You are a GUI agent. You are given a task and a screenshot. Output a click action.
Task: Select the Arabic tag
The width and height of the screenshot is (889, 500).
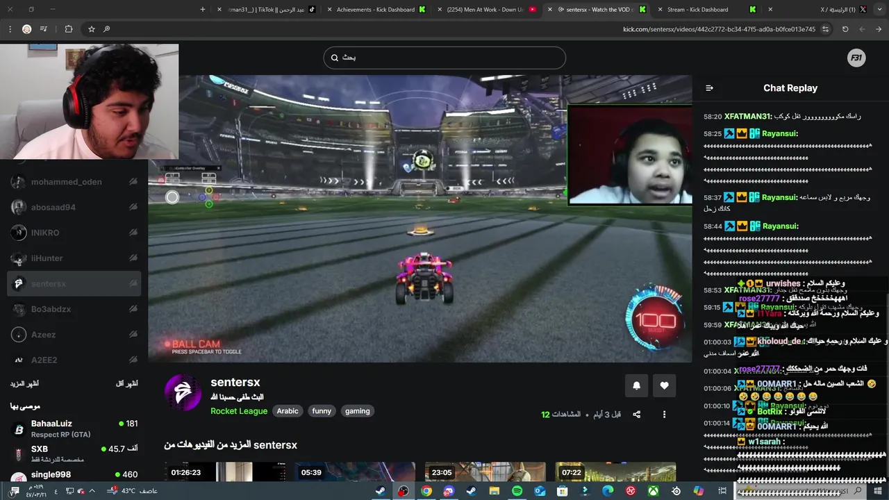288,411
